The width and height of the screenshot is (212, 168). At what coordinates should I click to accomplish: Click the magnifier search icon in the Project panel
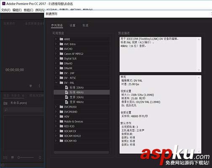coord(6,110)
